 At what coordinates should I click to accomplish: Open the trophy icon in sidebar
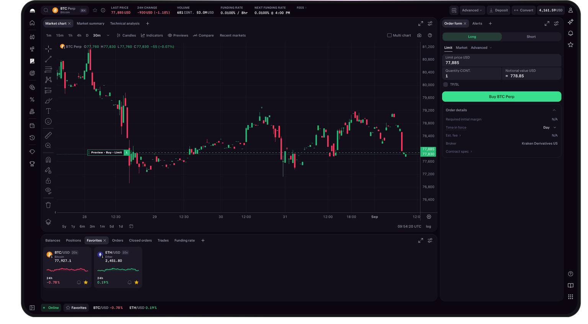pyautogui.click(x=32, y=164)
